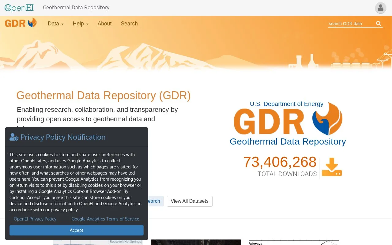Go to the Search page
Screen dimensions: 392x245
click(129, 24)
